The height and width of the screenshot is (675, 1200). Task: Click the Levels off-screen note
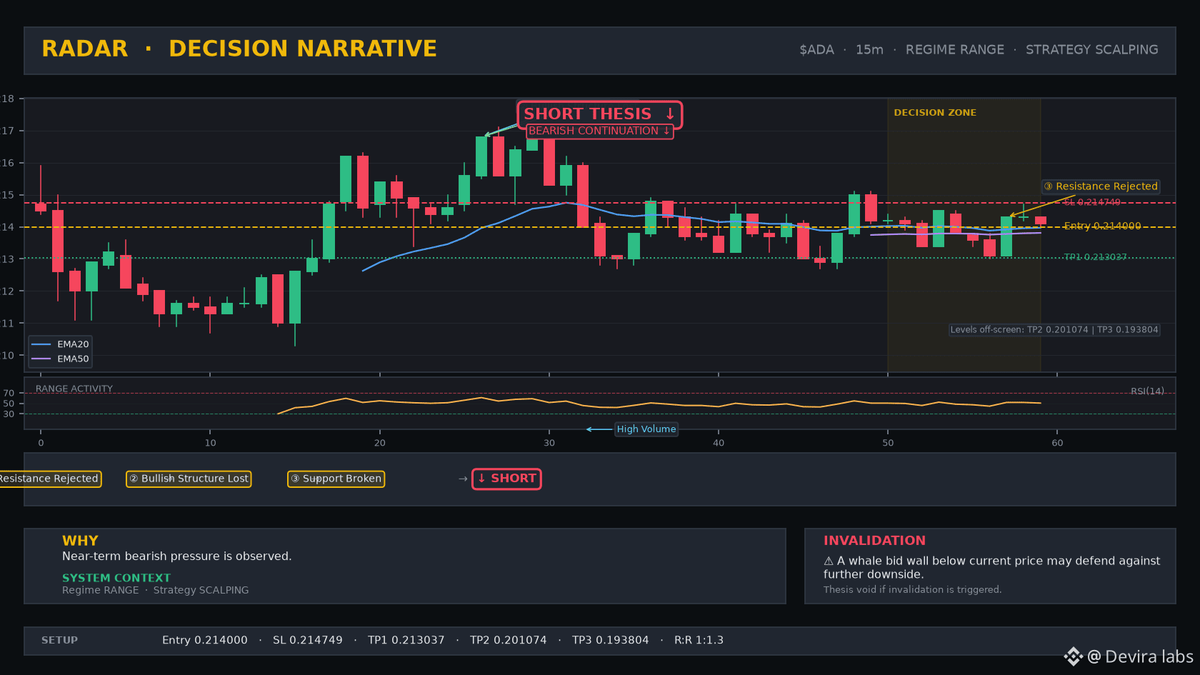(1054, 330)
